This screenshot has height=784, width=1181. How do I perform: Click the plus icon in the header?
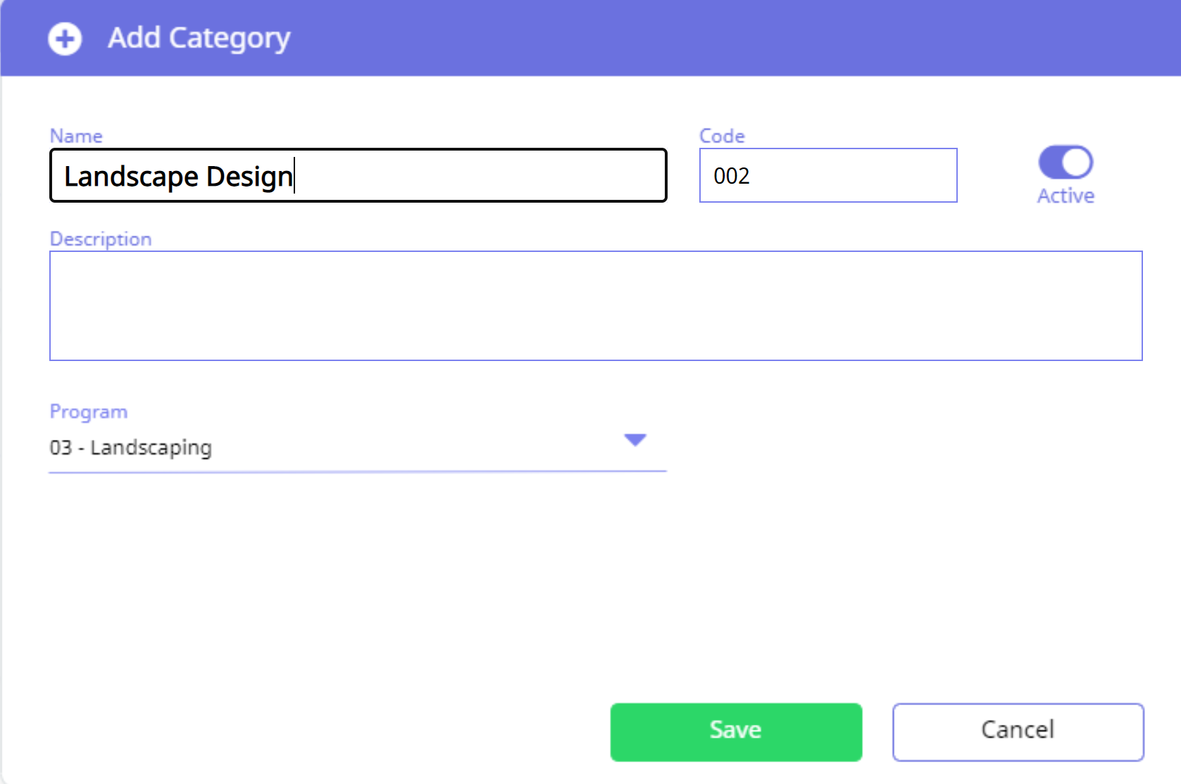[65, 38]
